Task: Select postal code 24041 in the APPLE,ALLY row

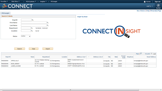Action: click(120, 61)
